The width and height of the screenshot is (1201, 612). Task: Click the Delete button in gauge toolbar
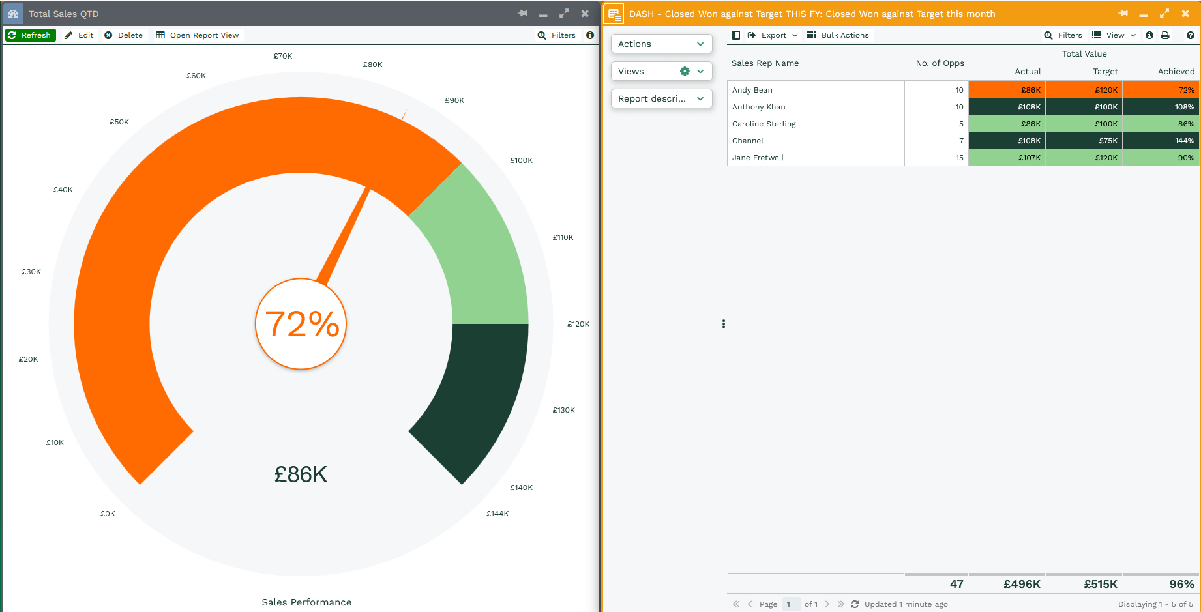click(x=124, y=35)
